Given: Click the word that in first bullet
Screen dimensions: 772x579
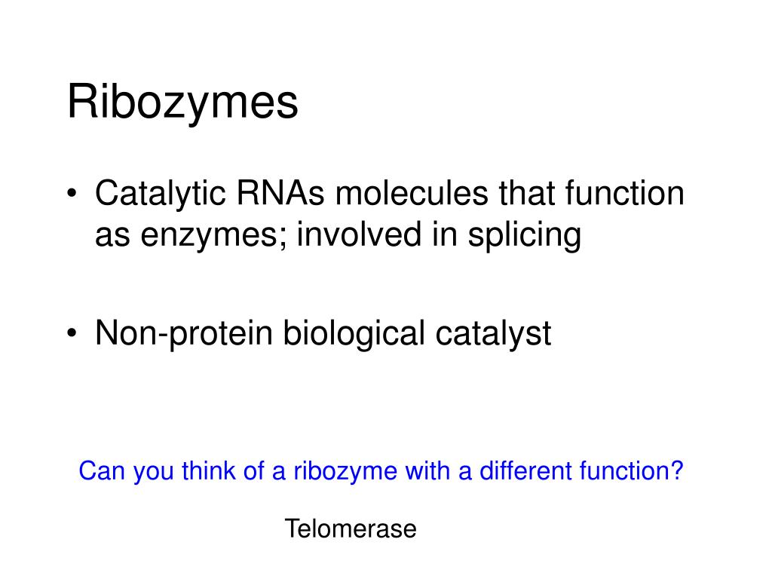Looking at the screenshot, I should pos(527,192).
